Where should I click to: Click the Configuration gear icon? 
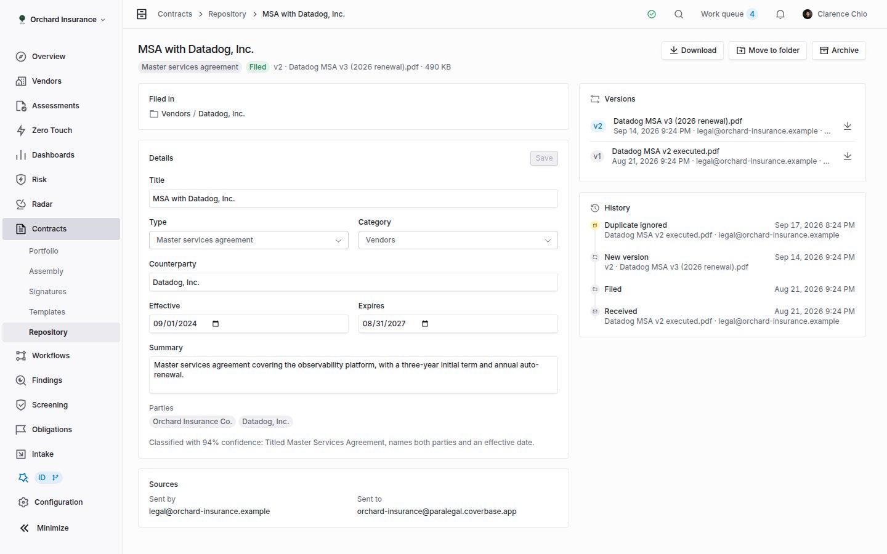click(23, 502)
